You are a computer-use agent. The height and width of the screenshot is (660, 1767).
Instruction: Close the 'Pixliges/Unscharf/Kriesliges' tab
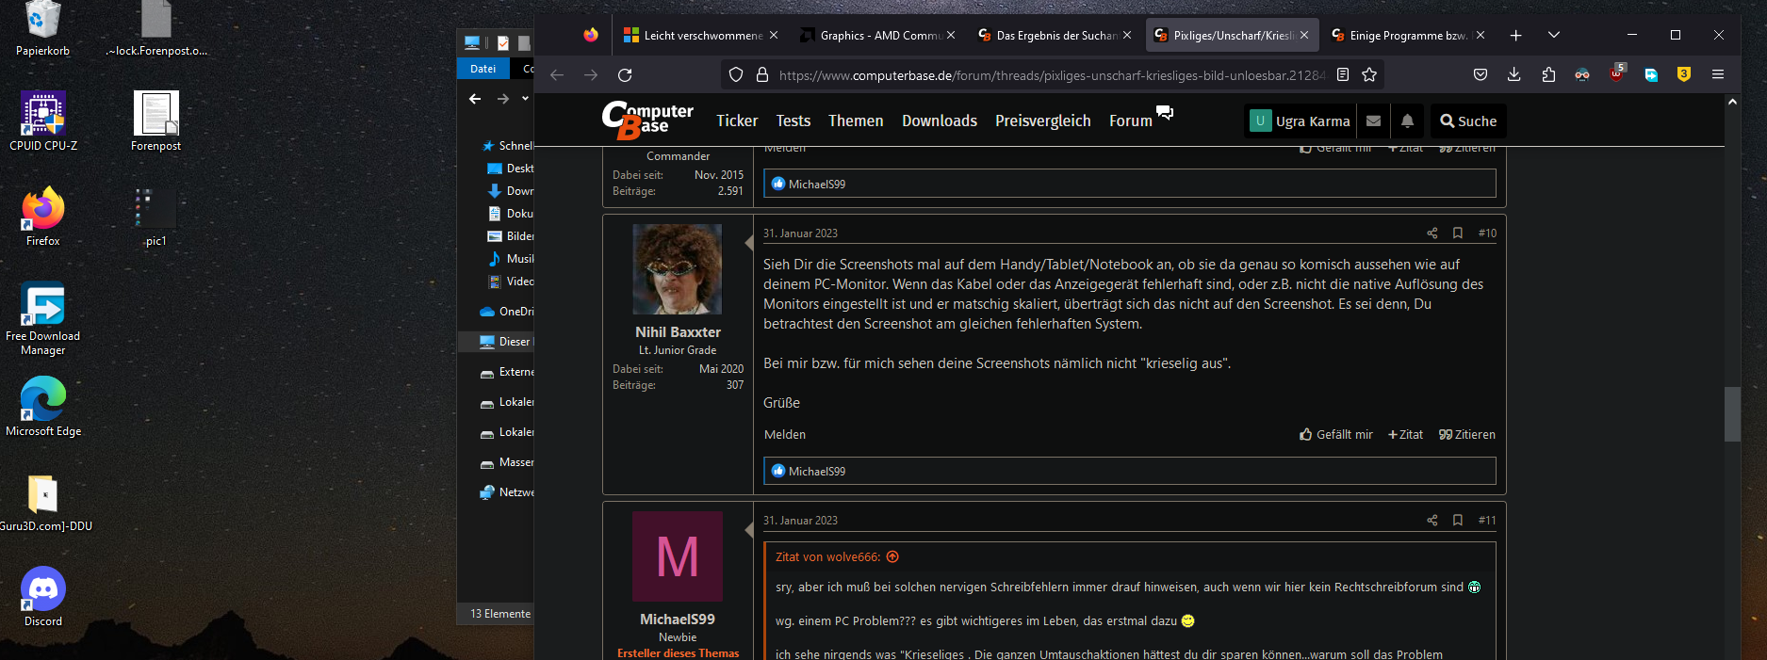[1304, 35]
